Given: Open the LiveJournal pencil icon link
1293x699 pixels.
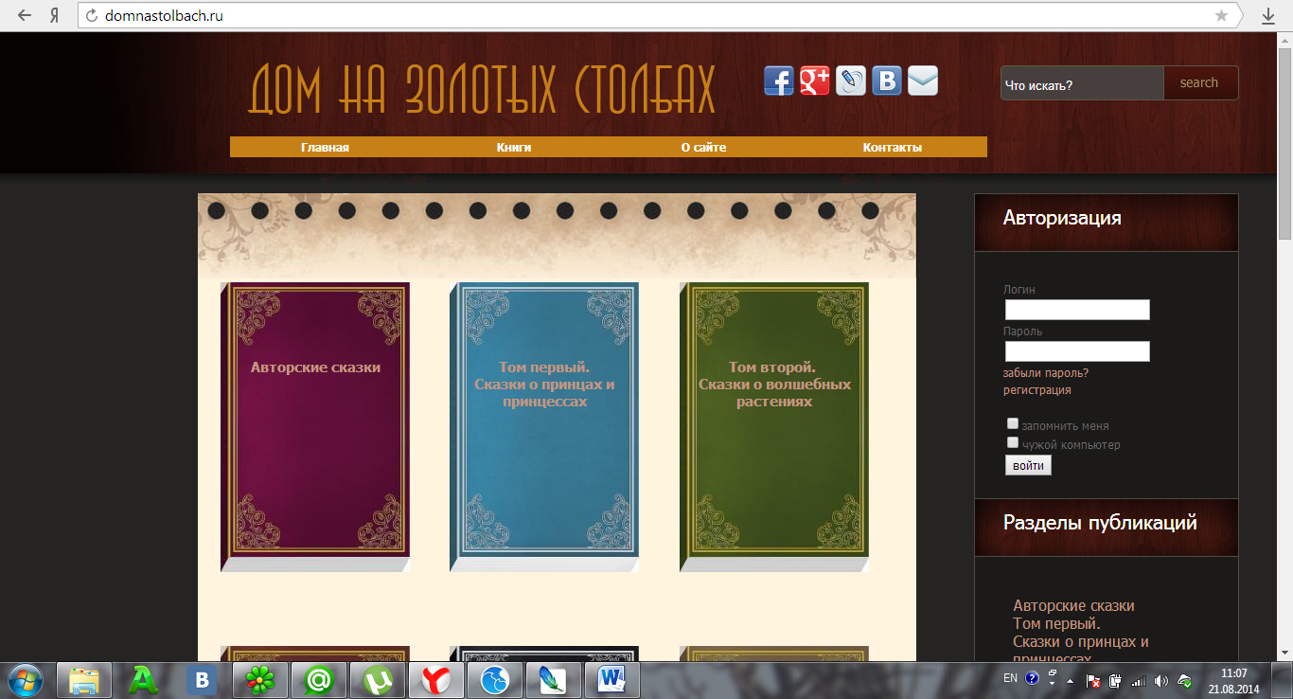Looking at the screenshot, I should pyautogui.click(x=850, y=81).
